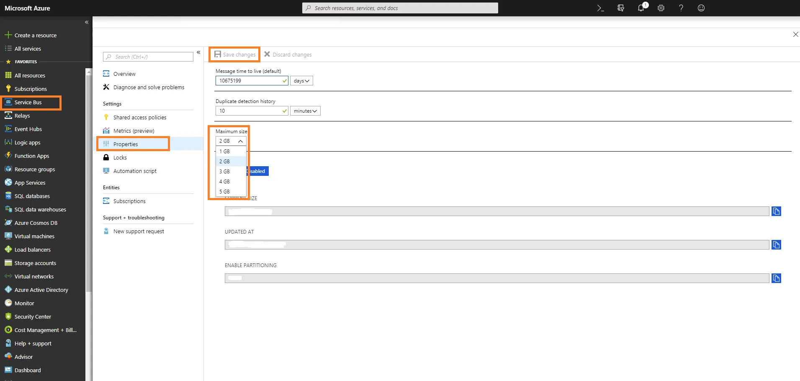The image size is (800, 381).
Task: Click the Cost Management + Billing icon
Action: coord(8,330)
